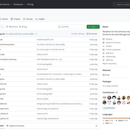Open the openai_harmony folder
130x130 pixels.
click(8, 59)
